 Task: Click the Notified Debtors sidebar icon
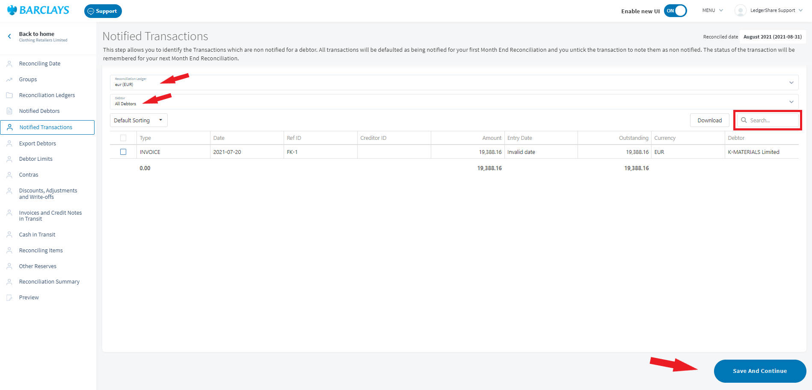coord(9,111)
